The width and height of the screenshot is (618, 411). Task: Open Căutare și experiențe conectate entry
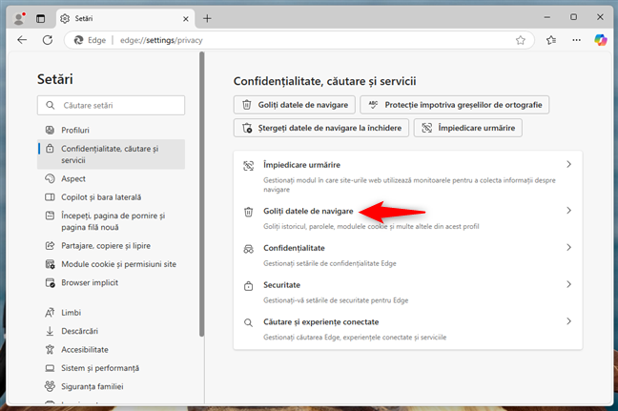(x=408, y=329)
